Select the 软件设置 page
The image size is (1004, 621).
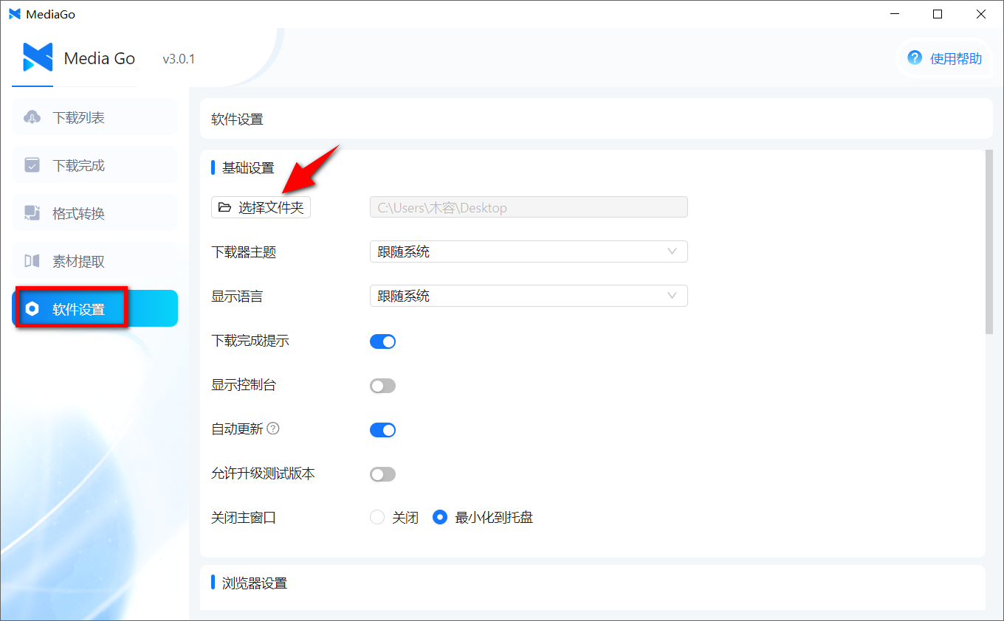point(94,308)
